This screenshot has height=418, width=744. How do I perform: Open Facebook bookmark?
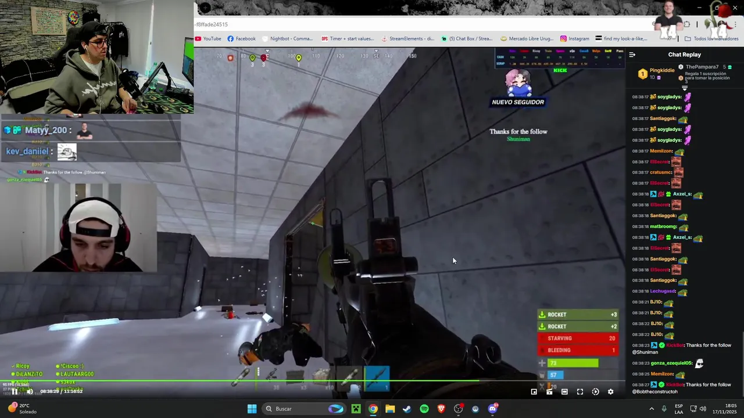241,39
